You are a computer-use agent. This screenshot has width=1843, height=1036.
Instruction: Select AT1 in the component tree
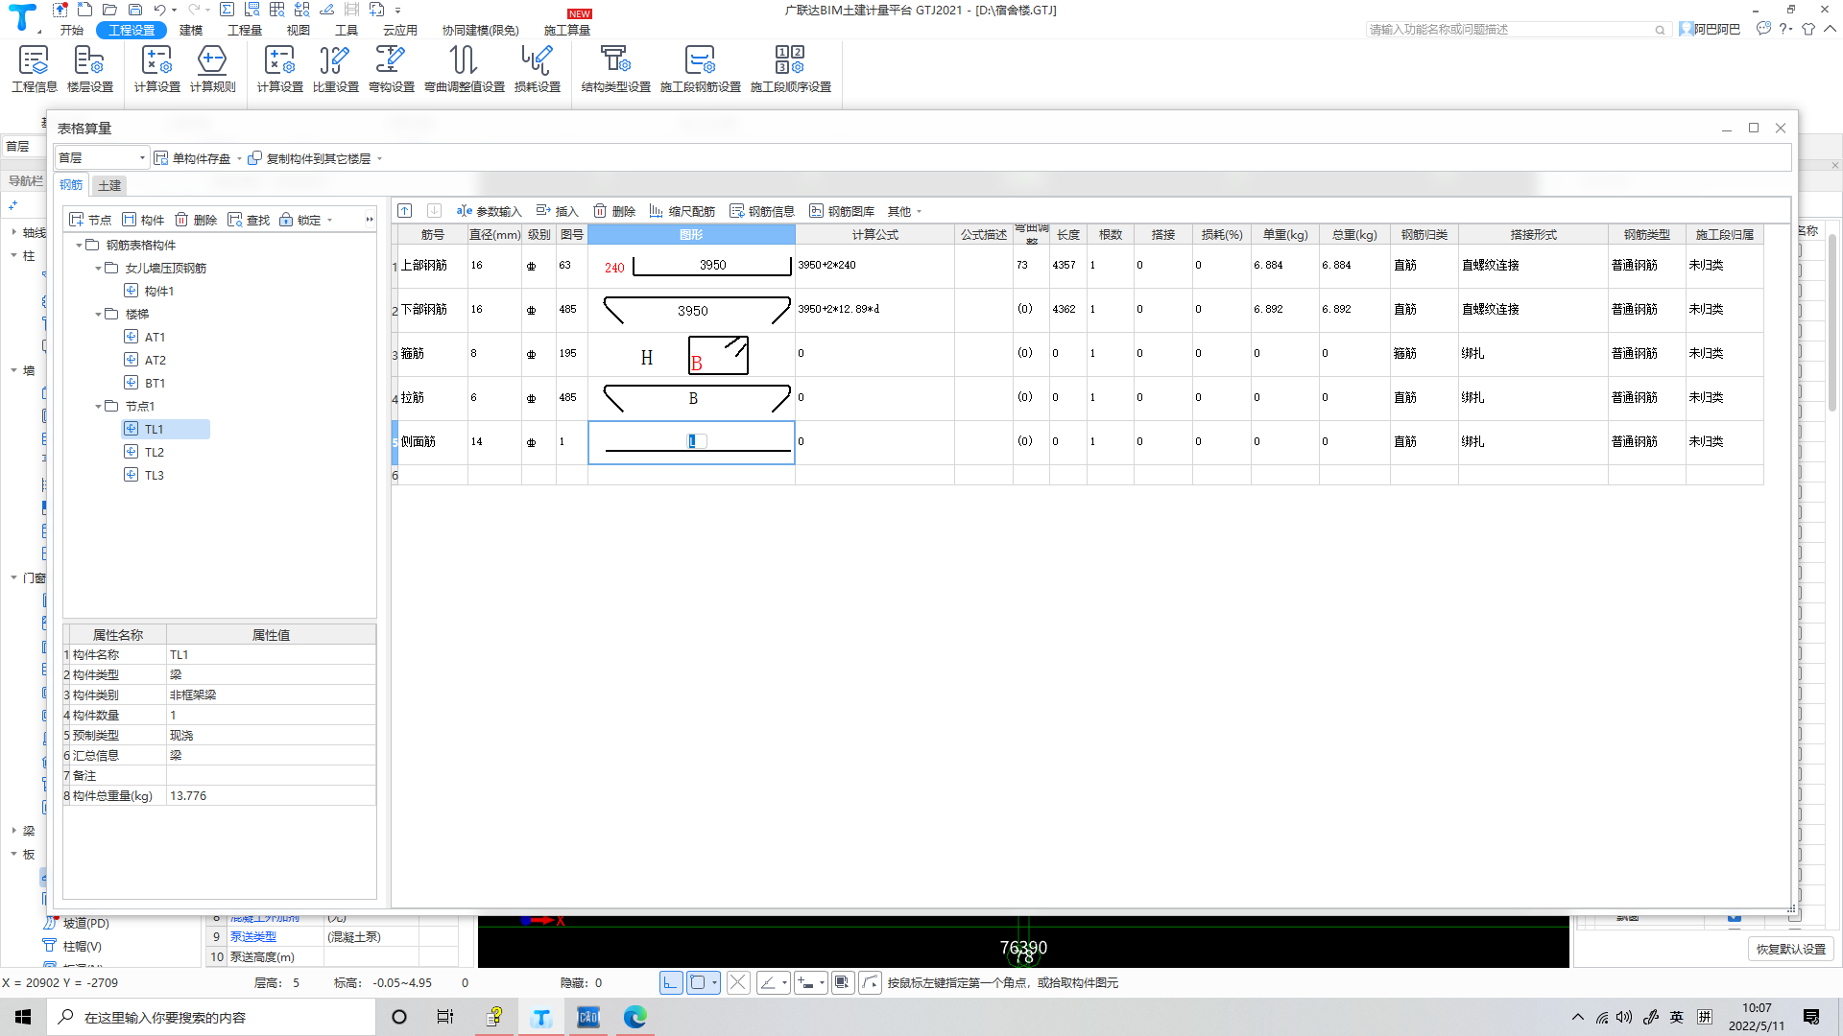coord(155,337)
